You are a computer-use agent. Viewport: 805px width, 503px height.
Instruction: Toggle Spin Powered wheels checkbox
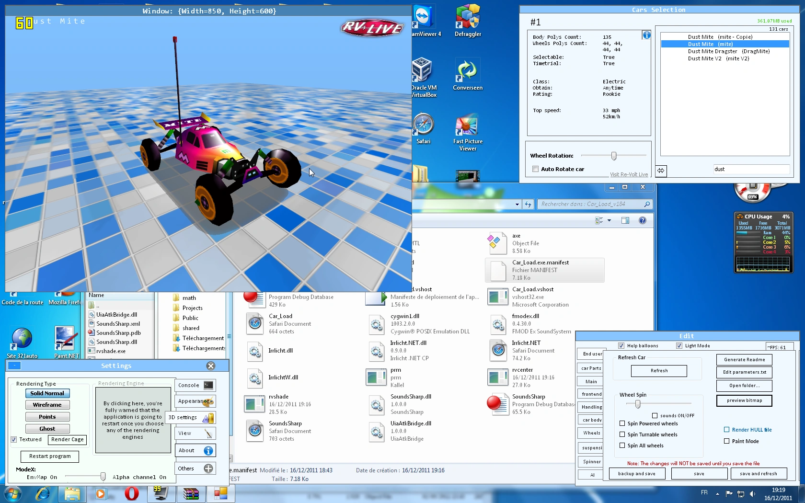pos(622,423)
